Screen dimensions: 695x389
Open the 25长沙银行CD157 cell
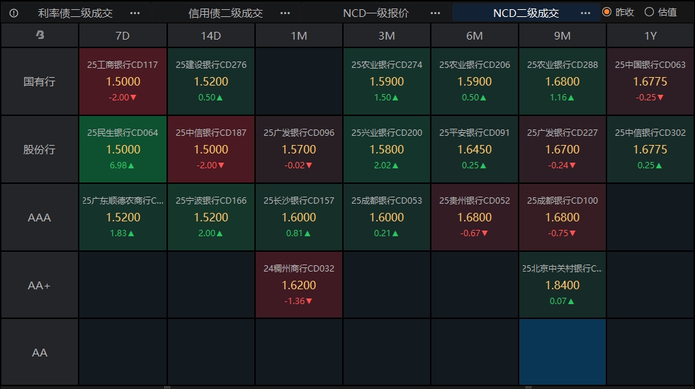(299, 217)
